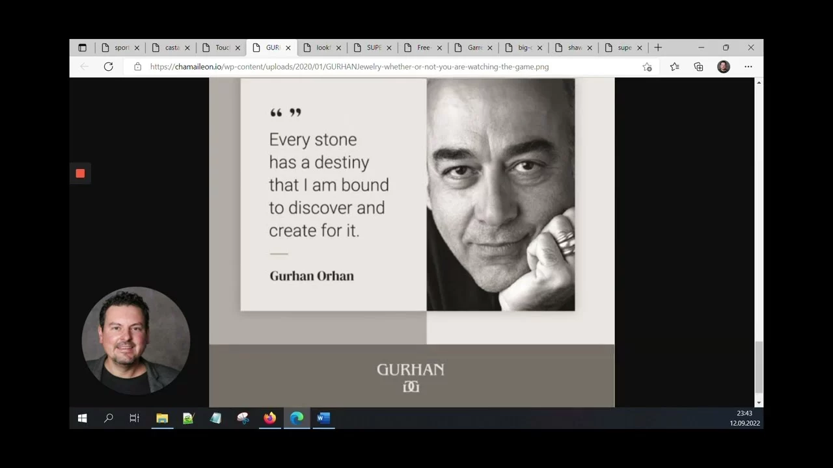Click the taskbar clock and date
Viewport: 833px width, 468px height.
pos(744,418)
